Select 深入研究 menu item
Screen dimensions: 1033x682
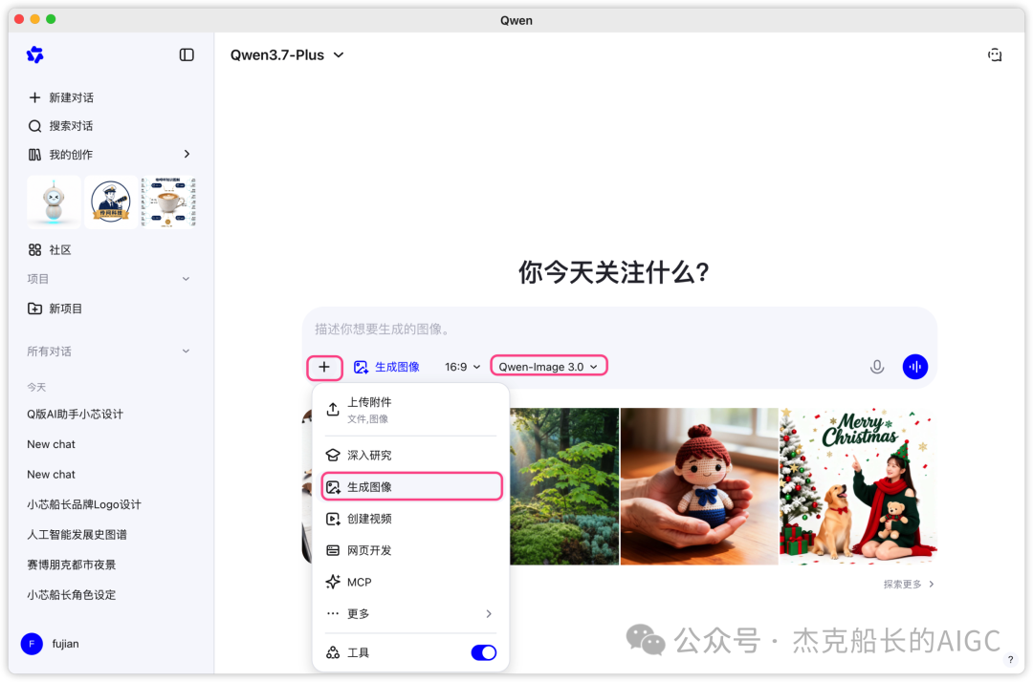click(x=411, y=455)
